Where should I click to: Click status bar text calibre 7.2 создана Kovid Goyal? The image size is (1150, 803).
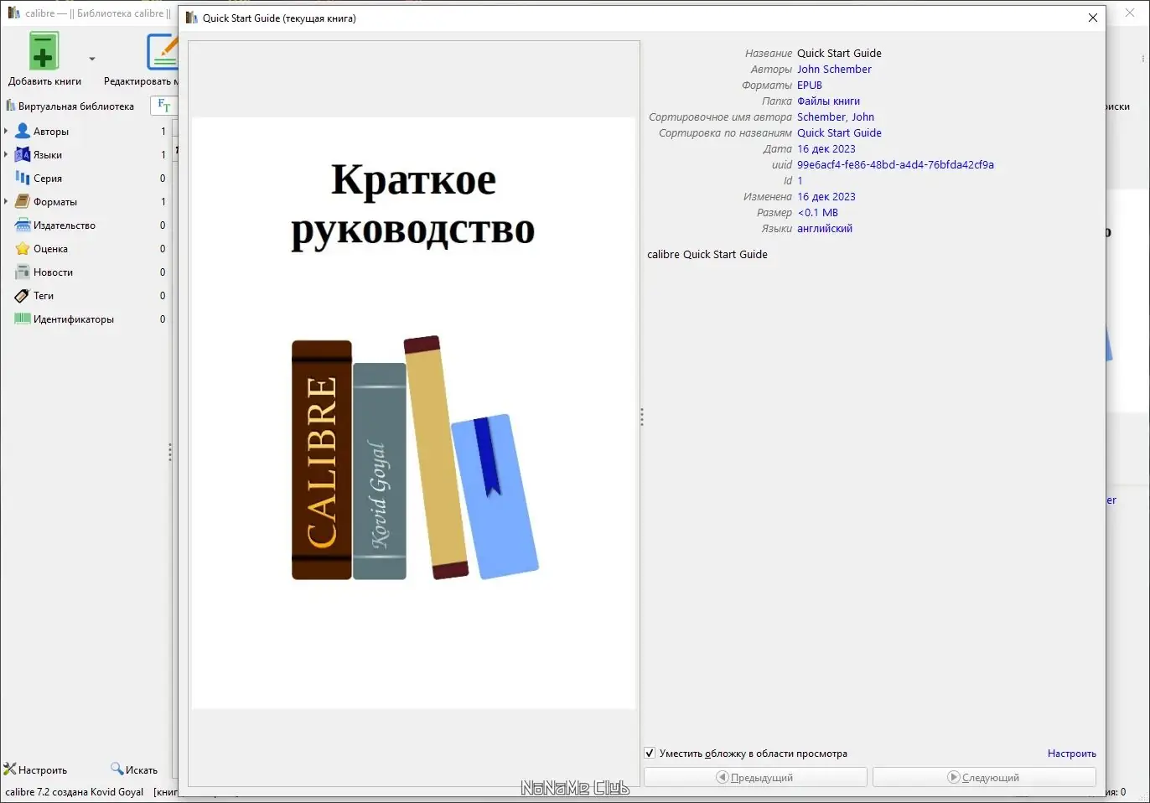75,792
